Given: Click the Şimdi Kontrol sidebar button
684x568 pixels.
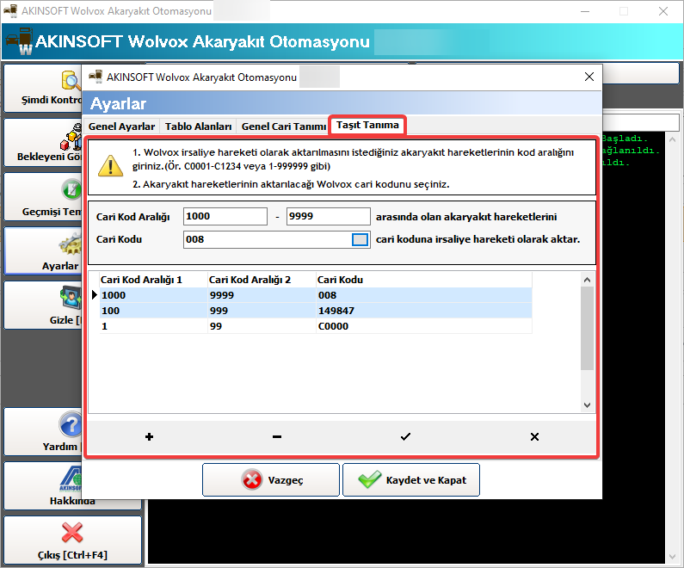Looking at the screenshot, I should (x=43, y=87).
